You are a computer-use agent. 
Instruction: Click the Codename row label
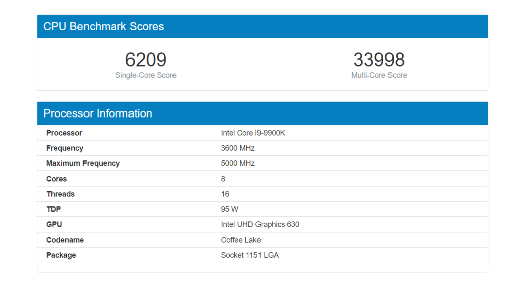[x=65, y=240]
